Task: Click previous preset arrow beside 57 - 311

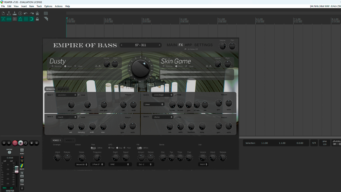Action: click(x=122, y=45)
